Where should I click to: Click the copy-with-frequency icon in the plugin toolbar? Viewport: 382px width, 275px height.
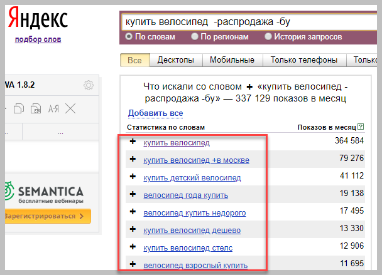pyautogui.click(x=36, y=108)
